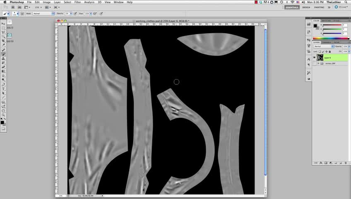This screenshot has height=199, width=351.
Task: Select the History Brush tool
Action: pyautogui.click(x=3, y=63)
